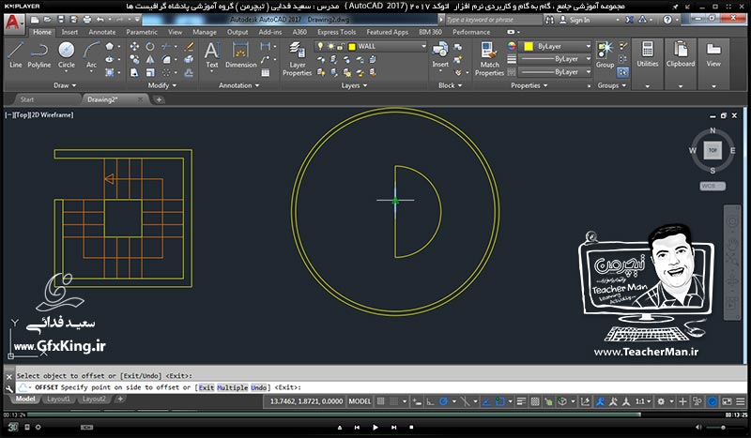
Task: Click the KMPlayer play button
Action: pyautogui.click(x=375, y=427)
